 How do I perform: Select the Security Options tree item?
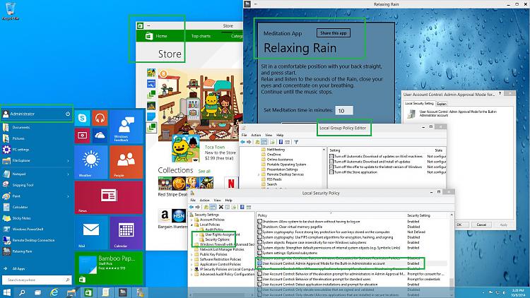(218, 239)
